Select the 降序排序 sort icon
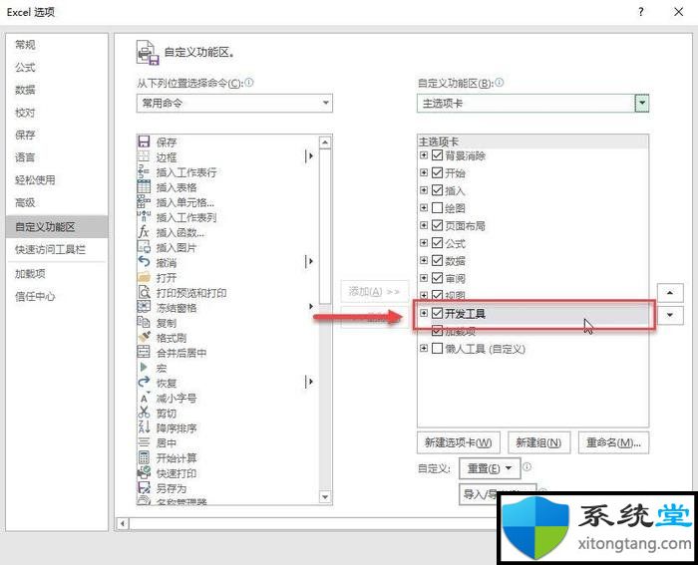Viewport: 698px width, 565px height. 144,427
